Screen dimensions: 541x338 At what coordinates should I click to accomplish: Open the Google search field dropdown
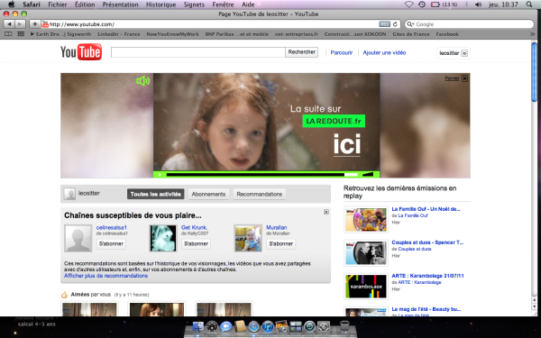click(x=410, y=24)
